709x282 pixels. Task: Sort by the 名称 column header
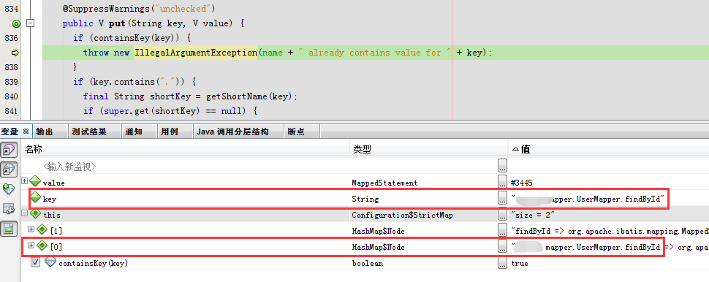185,149
